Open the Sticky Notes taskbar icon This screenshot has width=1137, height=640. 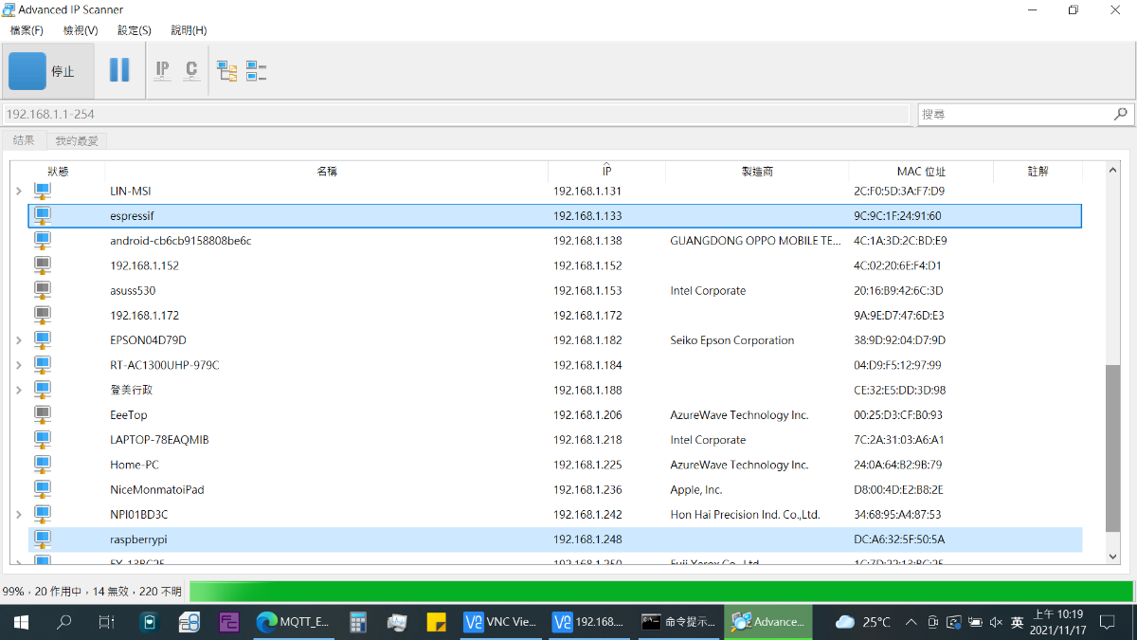coord(436,622)
